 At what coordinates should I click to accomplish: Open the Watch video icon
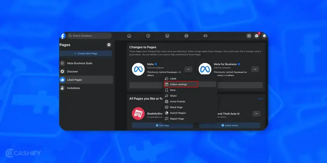point(148,36)
